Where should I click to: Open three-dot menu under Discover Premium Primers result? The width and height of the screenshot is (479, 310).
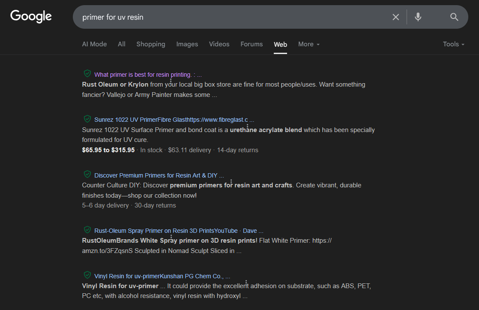pyautogui.click(x=231, y=181)
